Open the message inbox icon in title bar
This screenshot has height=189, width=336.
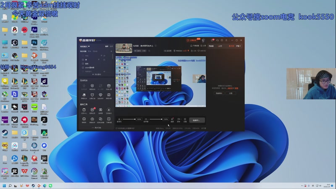point(212,41)
